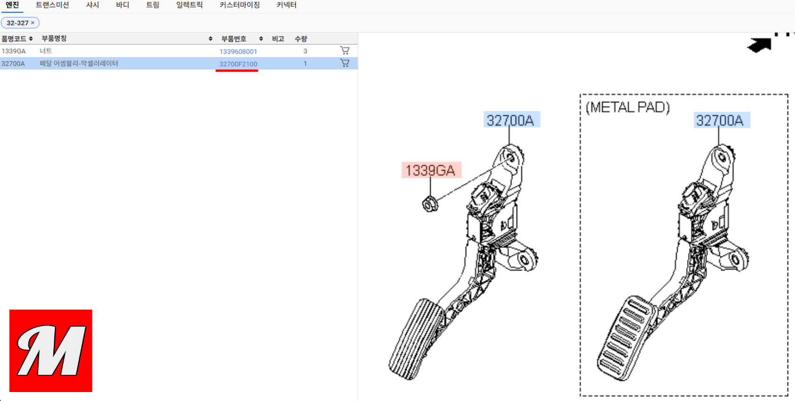Sort by 품명코드 column arrows
Viewport: 795px width, 401px height.
tap(31, 39)
